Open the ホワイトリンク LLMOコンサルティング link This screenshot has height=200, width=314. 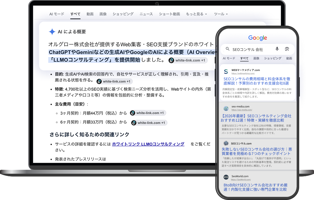pyautogui.click(x=148, y=144)
